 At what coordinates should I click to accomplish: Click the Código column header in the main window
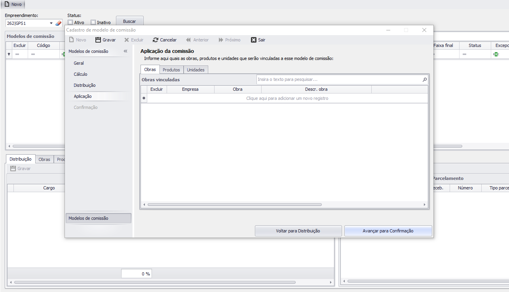44,45
